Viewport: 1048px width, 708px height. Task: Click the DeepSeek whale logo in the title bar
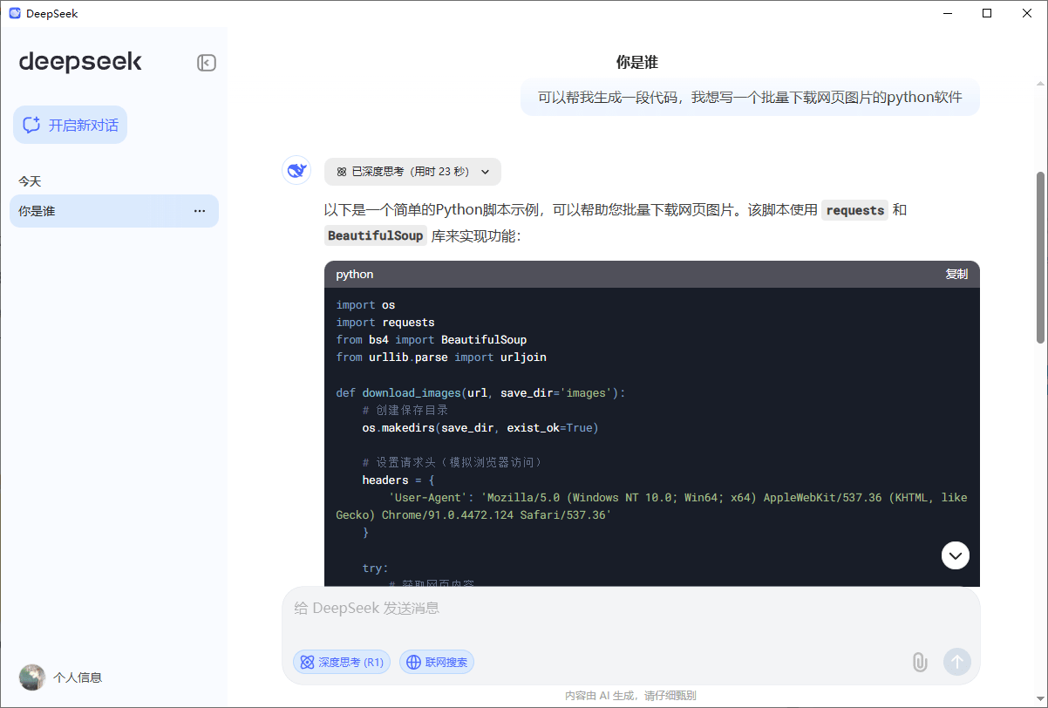pos(14,13)
